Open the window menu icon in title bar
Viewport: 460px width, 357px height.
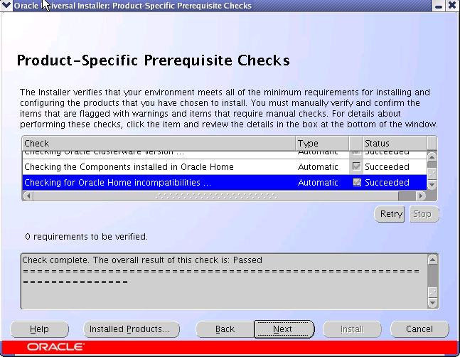point(6,5)
